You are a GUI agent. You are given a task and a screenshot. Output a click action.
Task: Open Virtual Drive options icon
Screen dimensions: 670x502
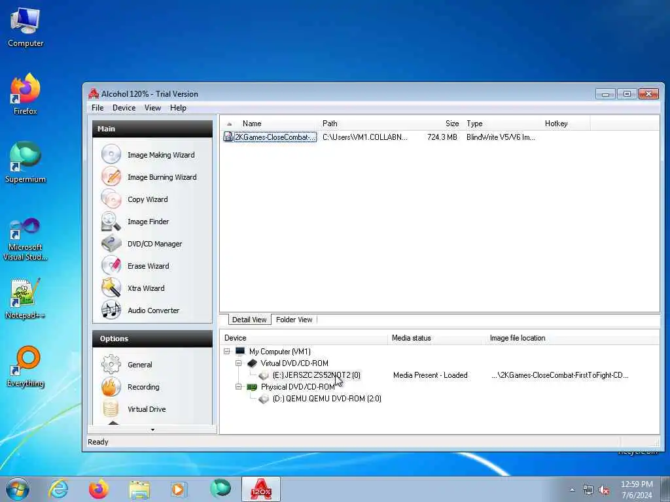tap(111, 409)
